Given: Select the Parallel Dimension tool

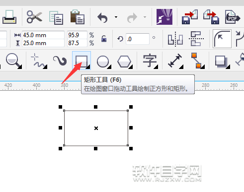Looking at the screenshot, I should 175,61.
